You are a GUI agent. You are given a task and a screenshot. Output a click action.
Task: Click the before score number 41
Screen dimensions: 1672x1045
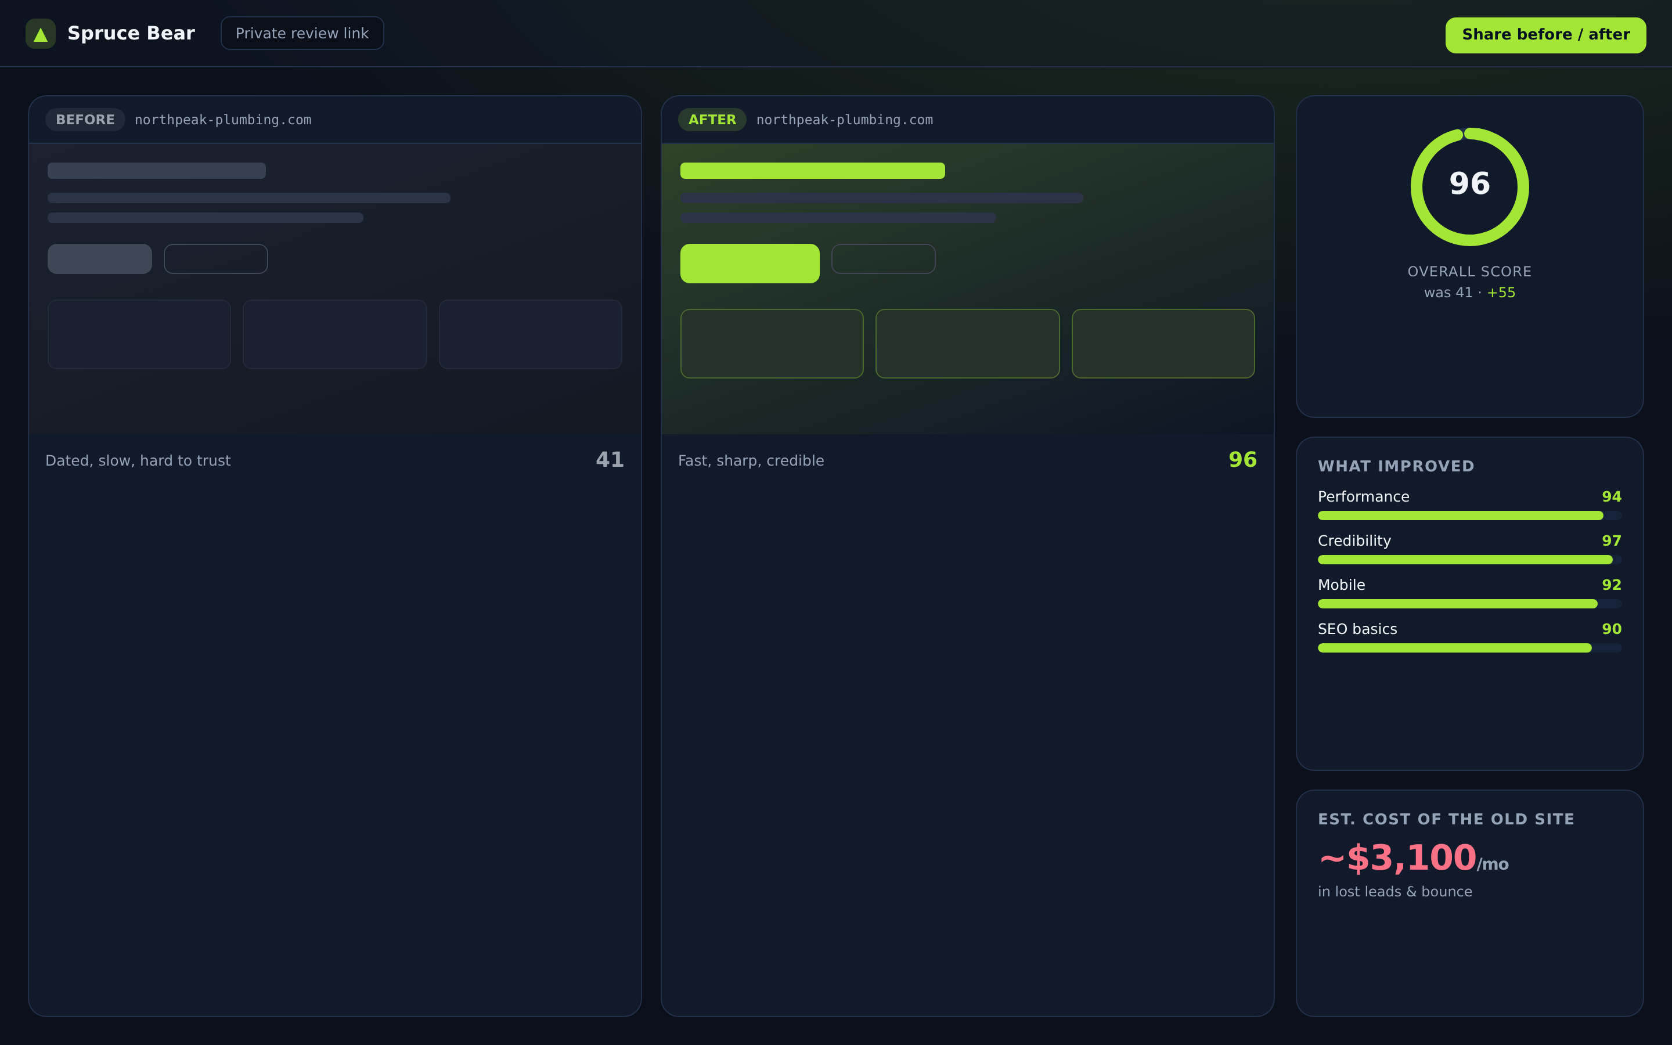pos(610,460)
